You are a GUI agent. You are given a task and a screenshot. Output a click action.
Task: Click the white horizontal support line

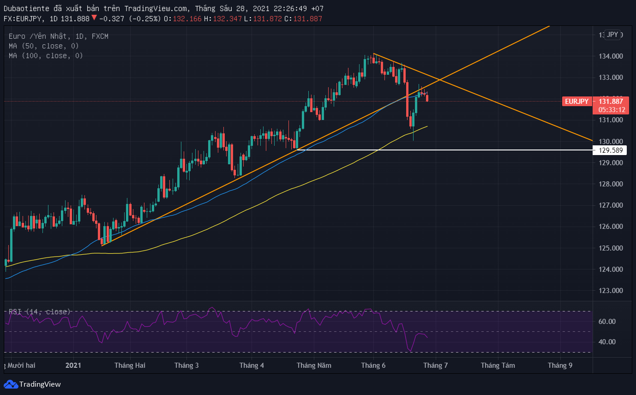445,150
